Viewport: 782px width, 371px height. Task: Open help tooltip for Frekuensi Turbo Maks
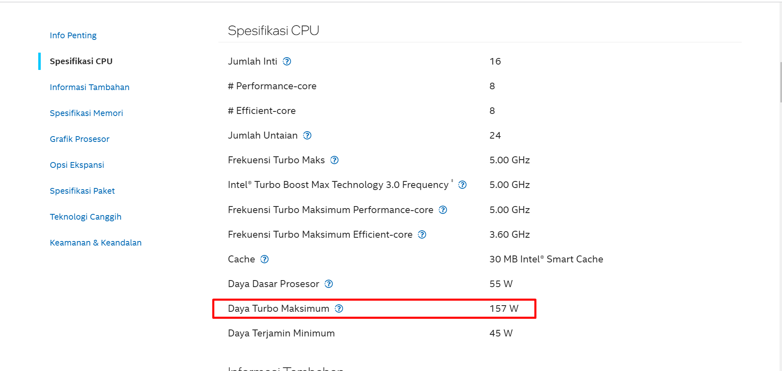point(334,160)
